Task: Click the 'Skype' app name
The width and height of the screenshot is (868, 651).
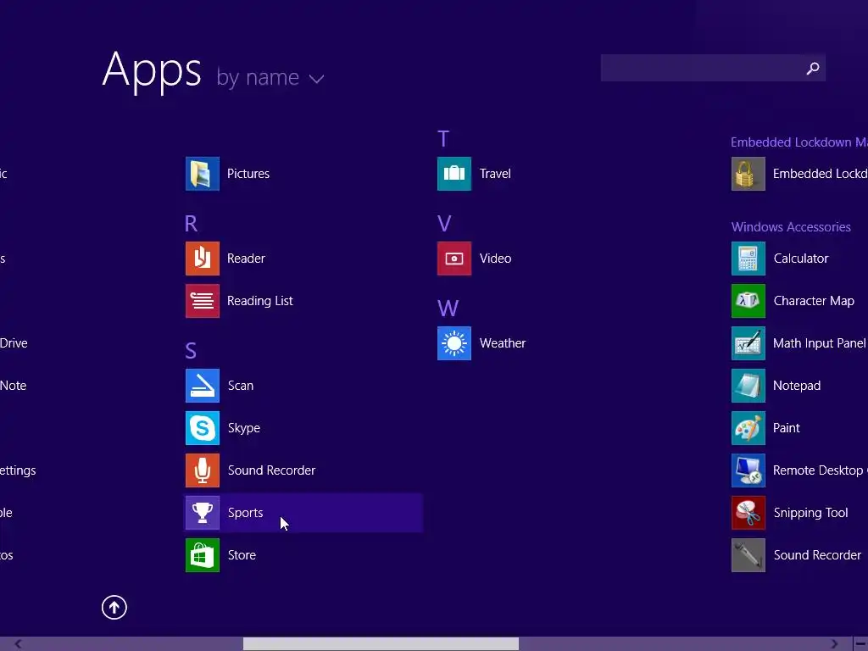Action: 243,428
